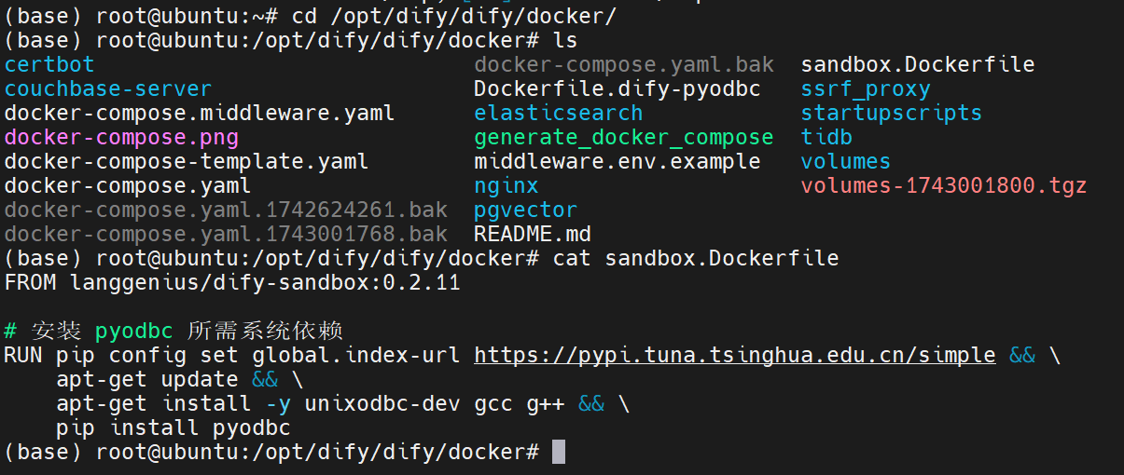The width and height of the screenshot is (1124, 475).
Task: Select the startupscripts directory entry
Action: tap(892, 114)
